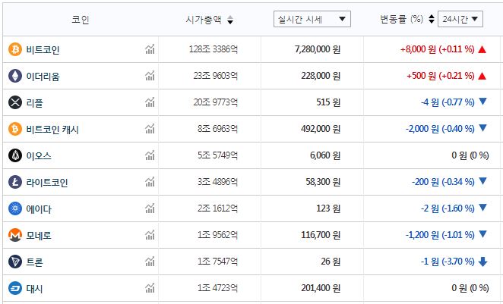Open the 24시간 period dropdown
Image resolution: width=503 pixels, height=304 pixels.
click(x=460, y=19)
